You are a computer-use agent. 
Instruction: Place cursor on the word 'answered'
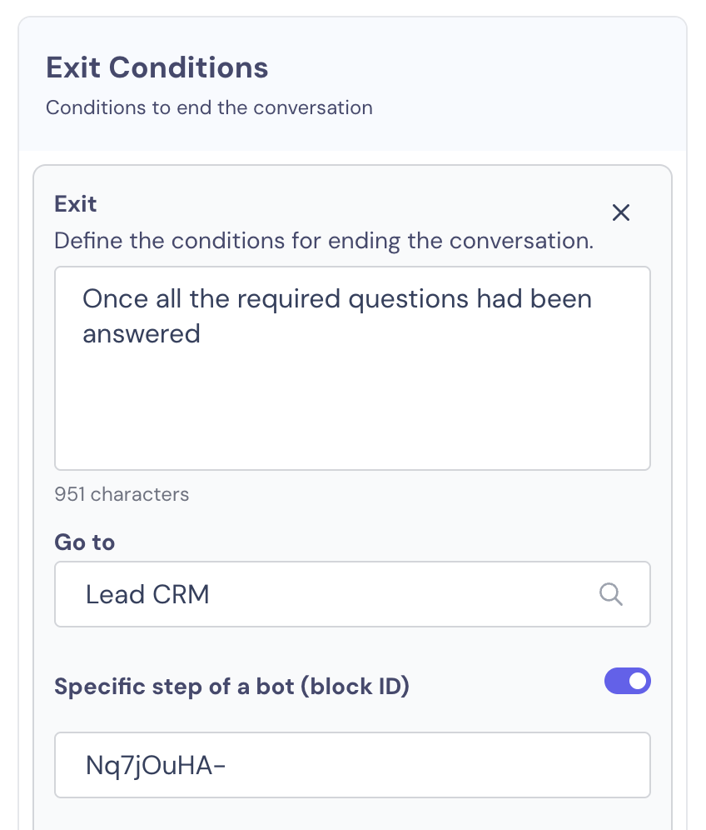[x=142, y=334]
